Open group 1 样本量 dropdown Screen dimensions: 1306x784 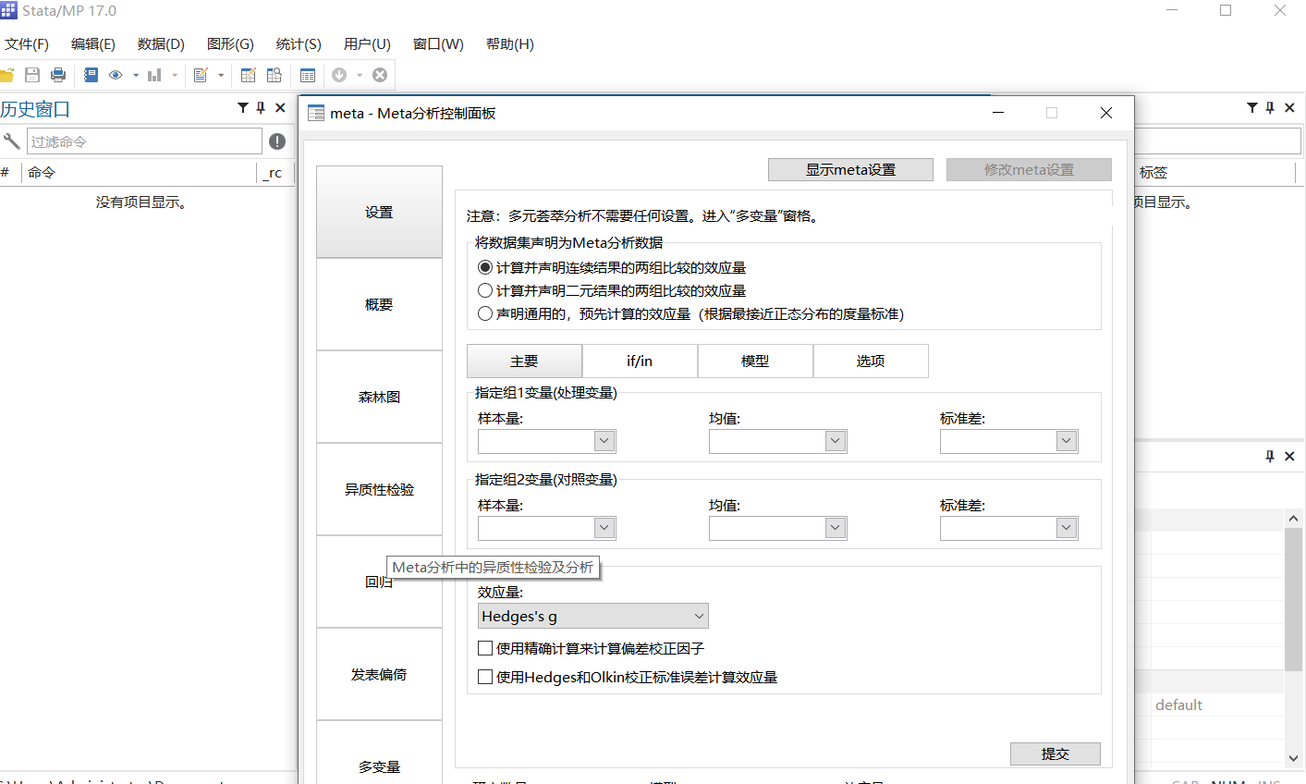coord(604,441)
